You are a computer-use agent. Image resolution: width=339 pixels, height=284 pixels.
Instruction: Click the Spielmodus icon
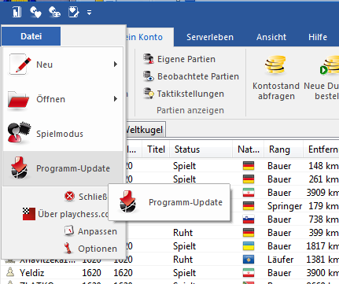[19, 132]
